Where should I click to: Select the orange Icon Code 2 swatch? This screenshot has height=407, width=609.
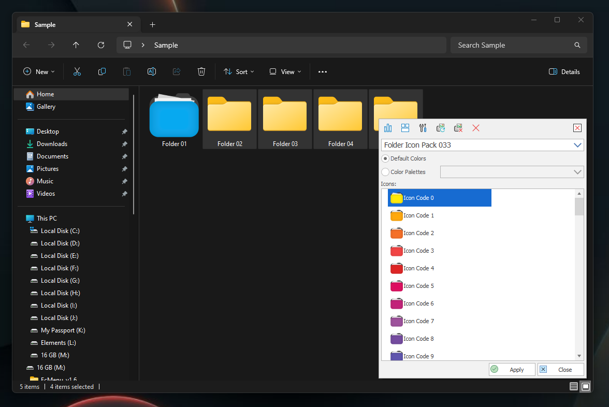(396, 233)
